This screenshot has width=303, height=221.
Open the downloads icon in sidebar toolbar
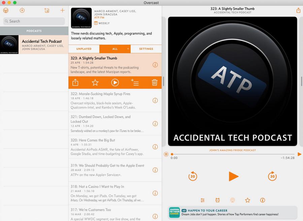(22, 10)
